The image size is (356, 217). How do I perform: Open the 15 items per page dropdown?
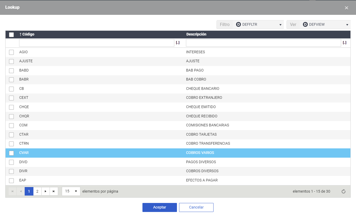71,191
